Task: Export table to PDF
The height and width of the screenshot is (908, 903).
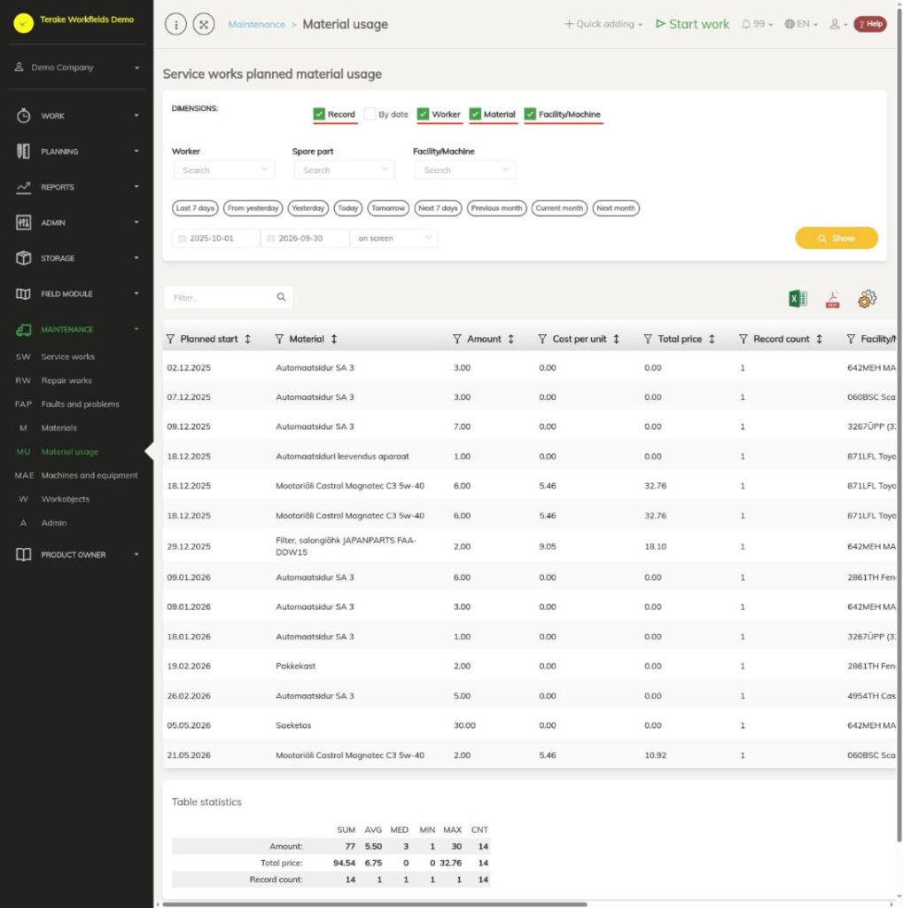Action: tap(832, 300)
